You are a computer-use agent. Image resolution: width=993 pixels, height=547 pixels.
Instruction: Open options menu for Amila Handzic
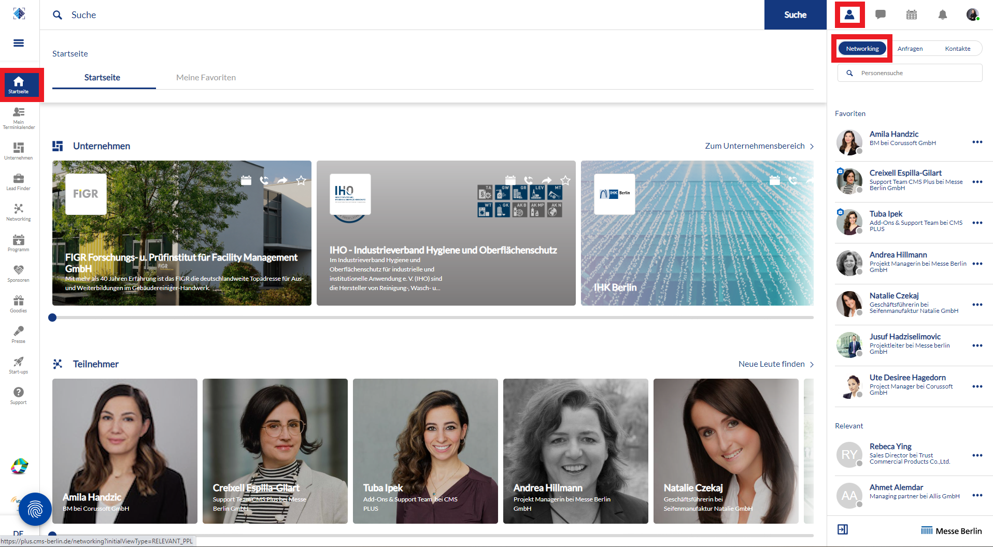pos(977,142)
